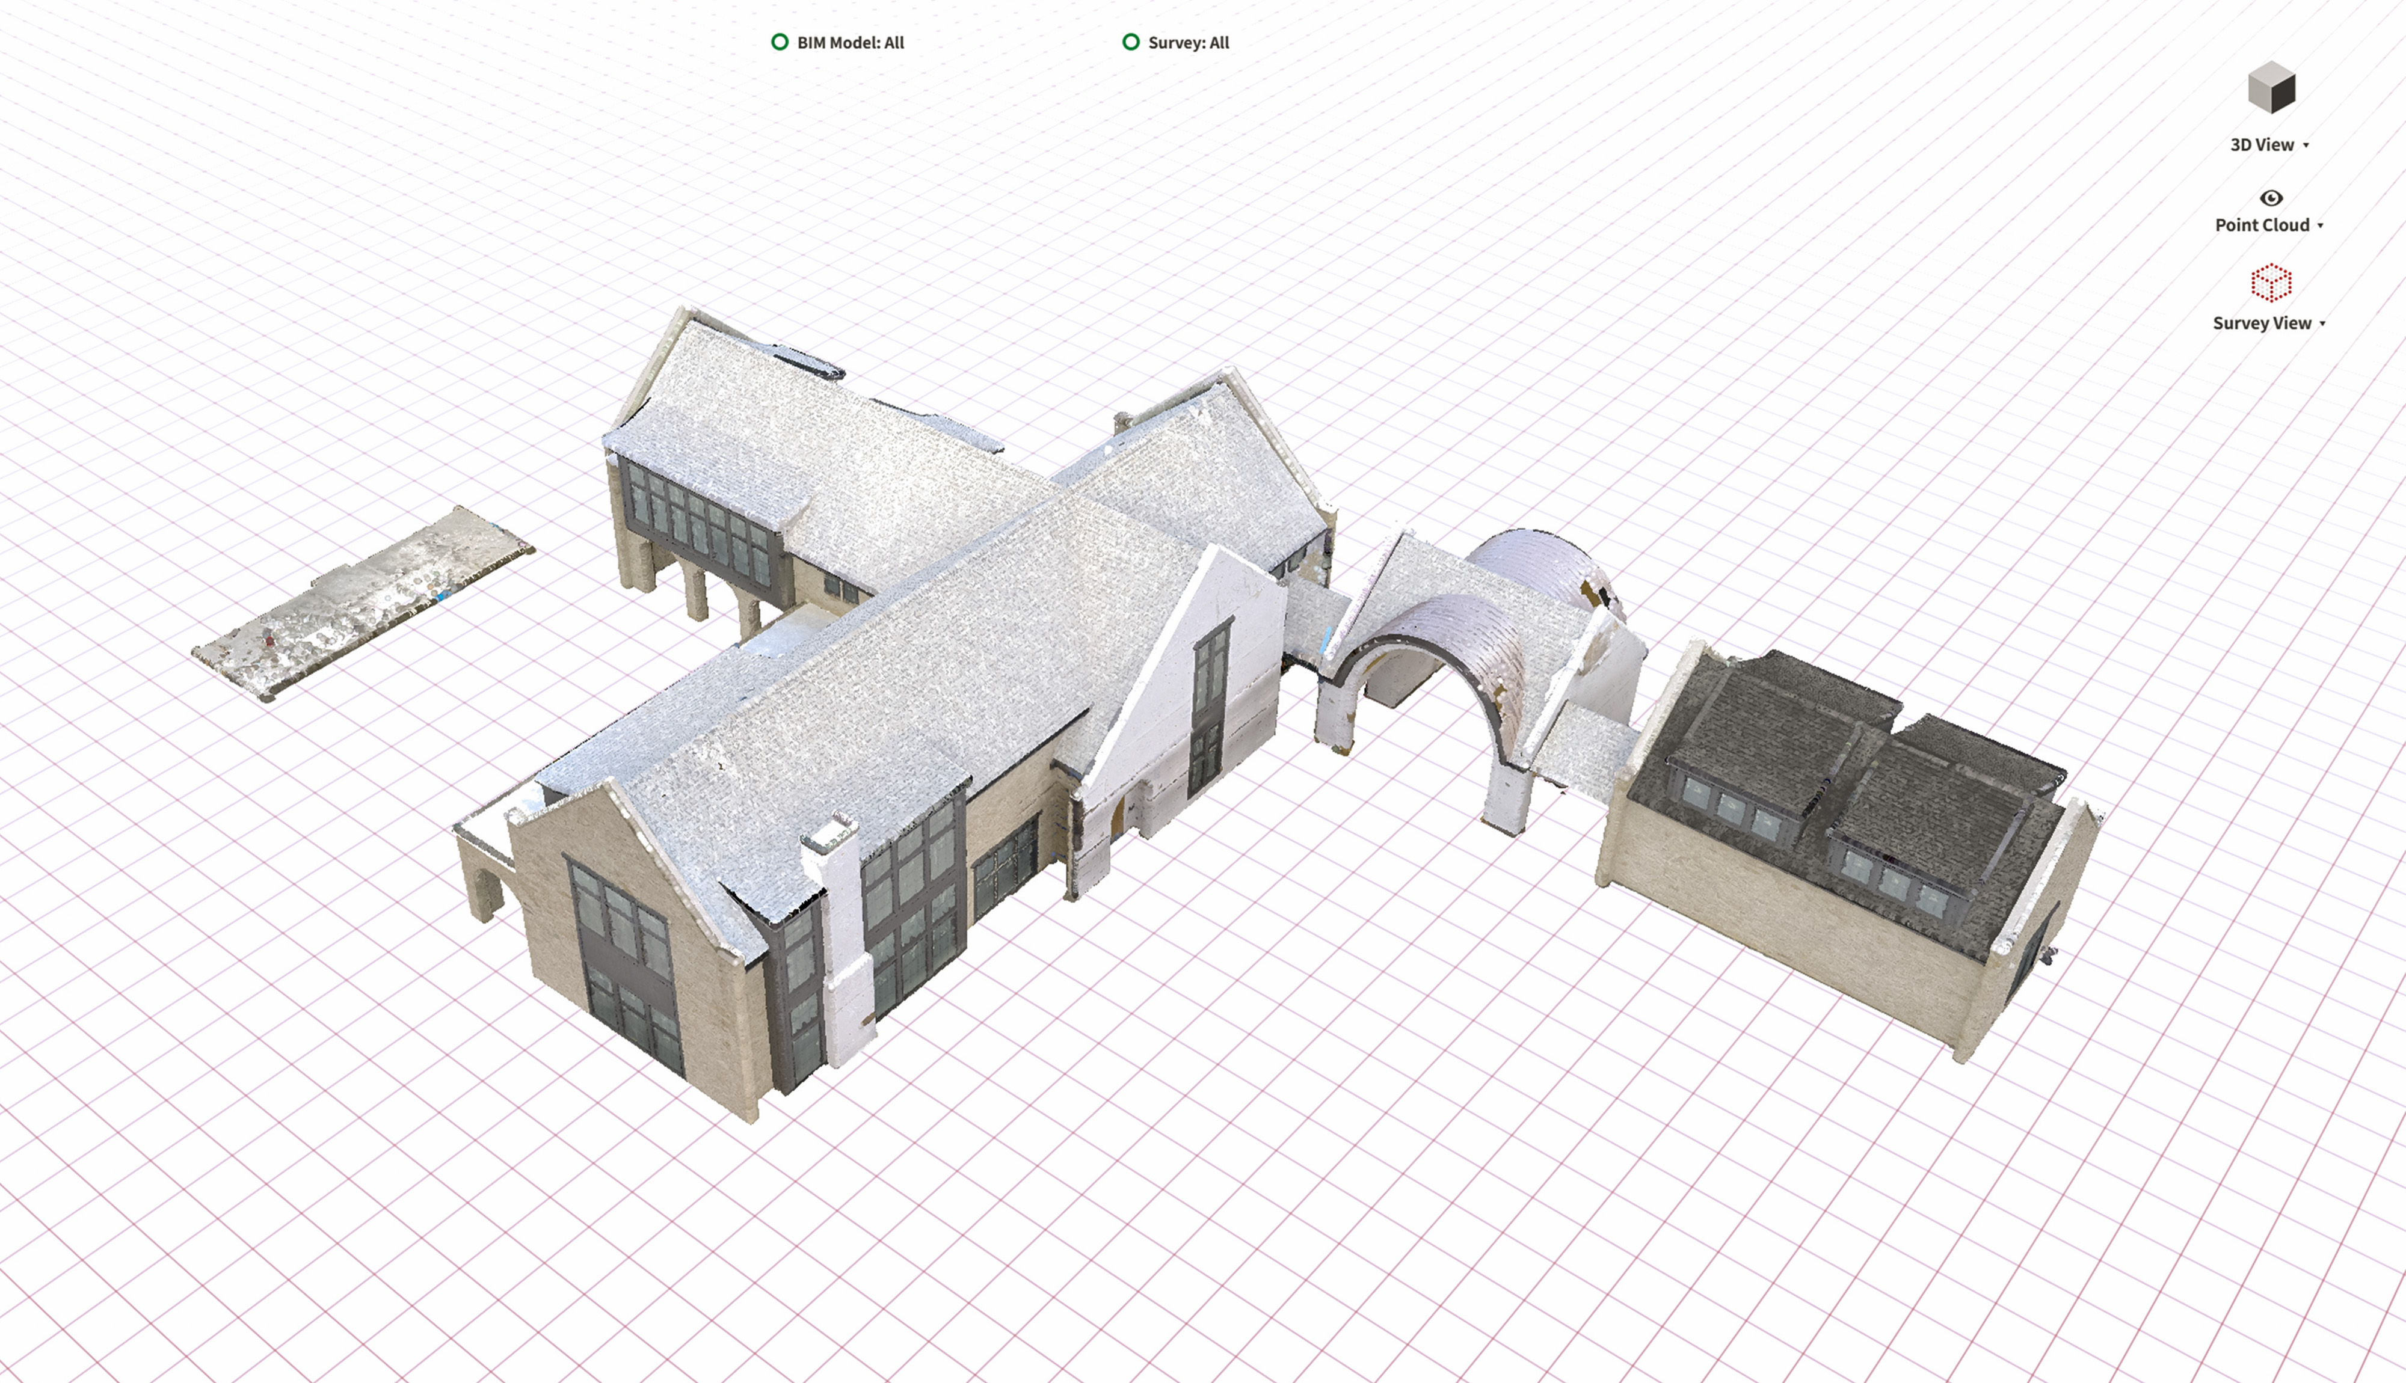Toggle the BIM Model green circle
Viewport: 2406px width, 1383px height.
(x=780, y=42)
